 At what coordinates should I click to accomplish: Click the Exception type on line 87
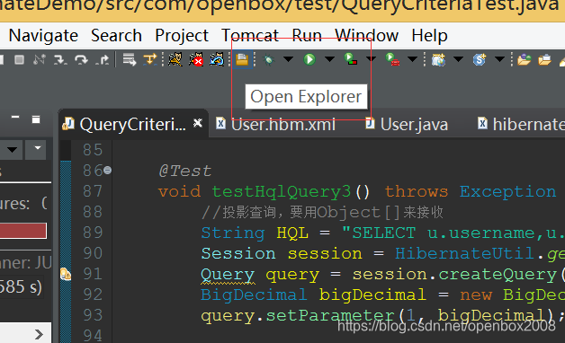click(x=508, y=191)
